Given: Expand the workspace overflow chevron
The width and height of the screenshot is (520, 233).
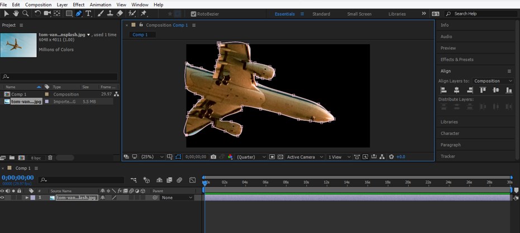Looking at the screenshot, I should [x=423, y=13].
